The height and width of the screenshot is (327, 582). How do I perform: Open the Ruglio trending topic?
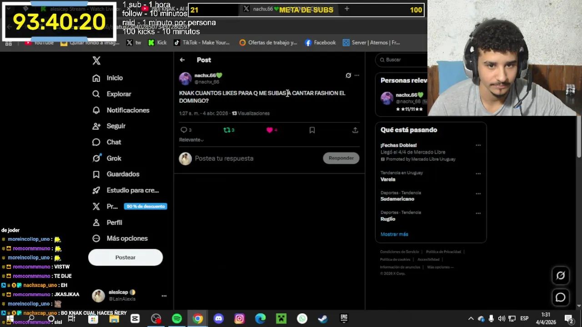click(388, 219)
